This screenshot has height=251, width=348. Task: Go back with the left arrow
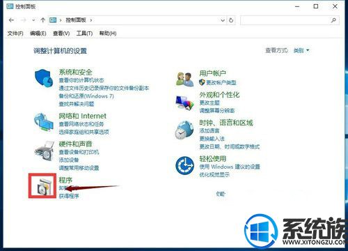[11, 20]
